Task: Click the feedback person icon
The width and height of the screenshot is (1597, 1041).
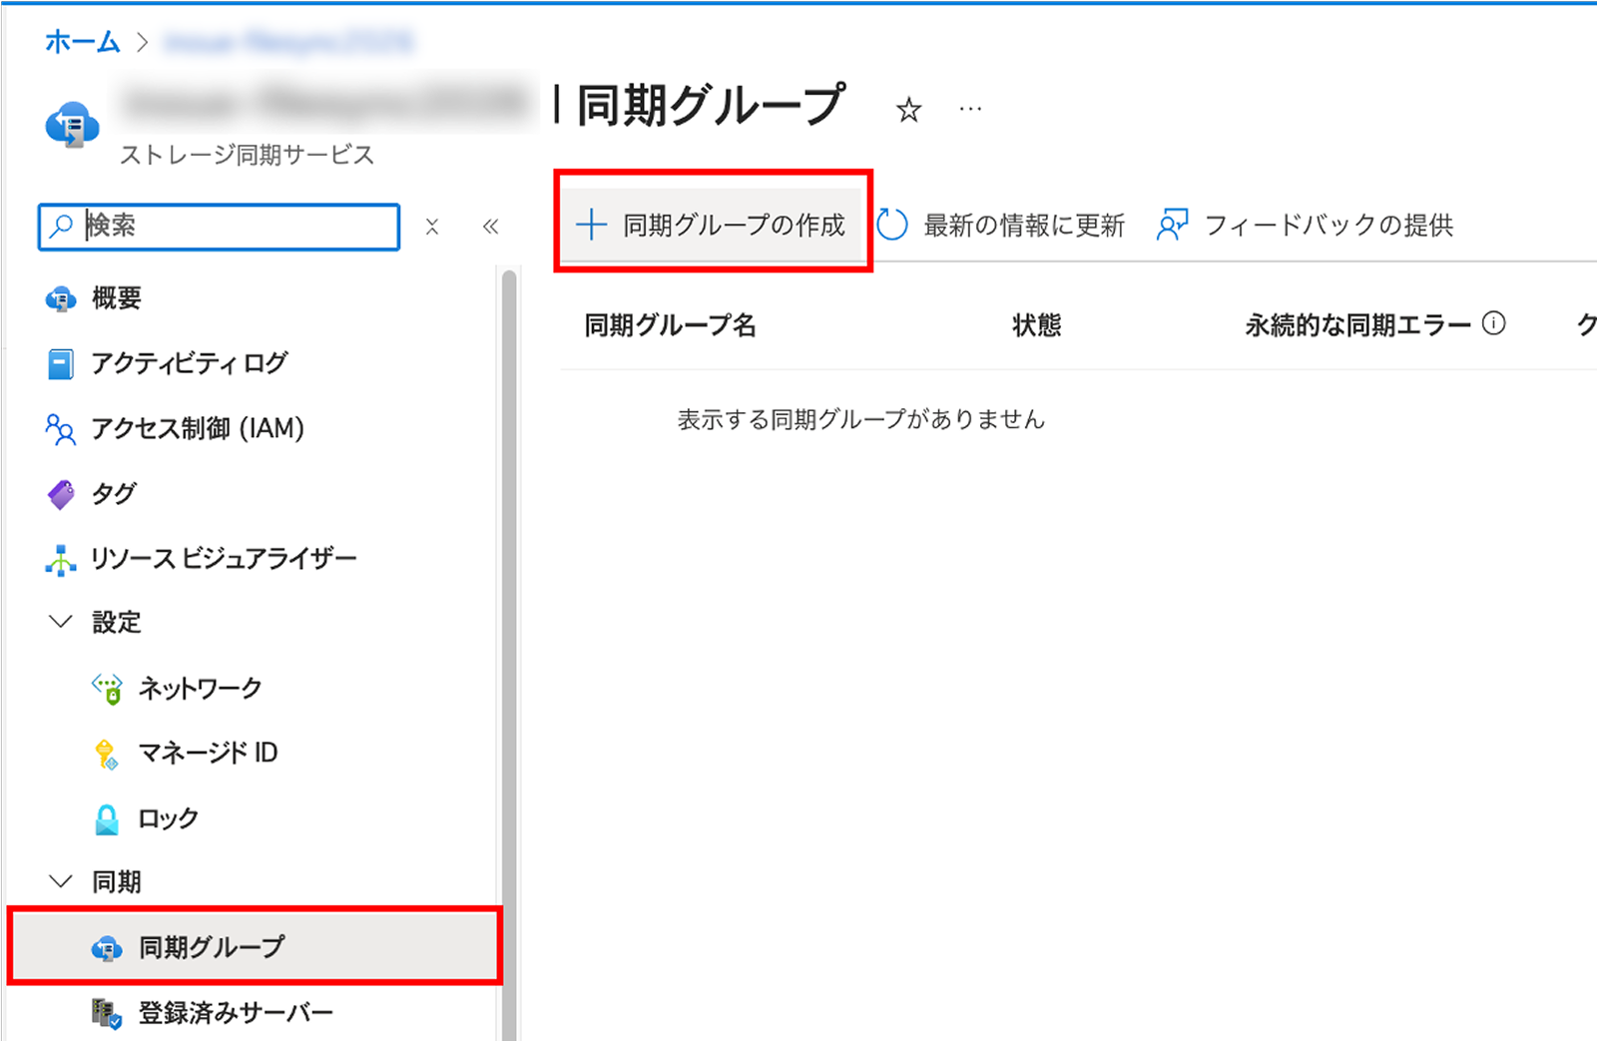Action: (1172, 225)
